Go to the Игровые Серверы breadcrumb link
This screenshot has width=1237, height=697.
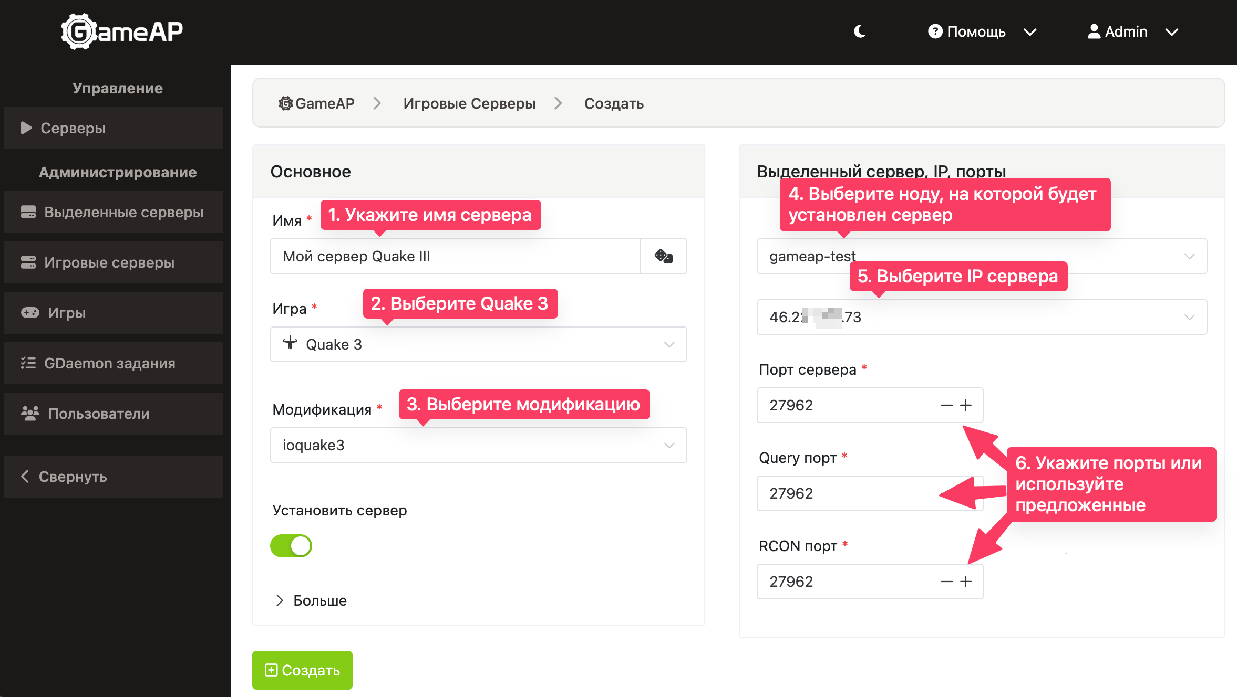point(469,103)
